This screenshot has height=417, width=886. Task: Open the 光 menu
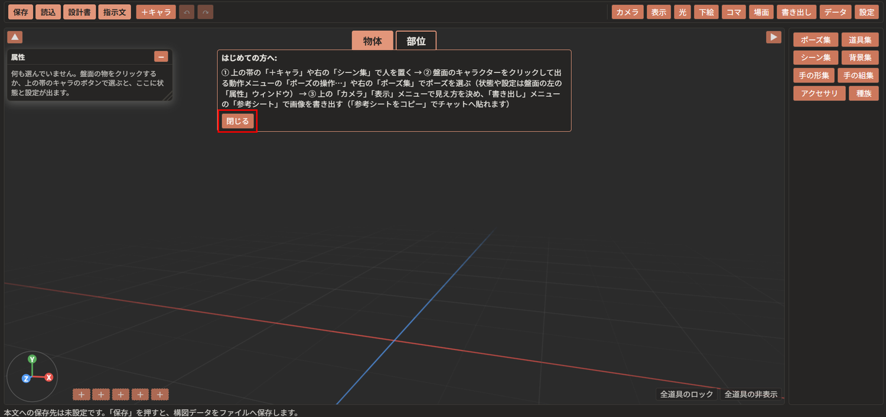(683, 12)
